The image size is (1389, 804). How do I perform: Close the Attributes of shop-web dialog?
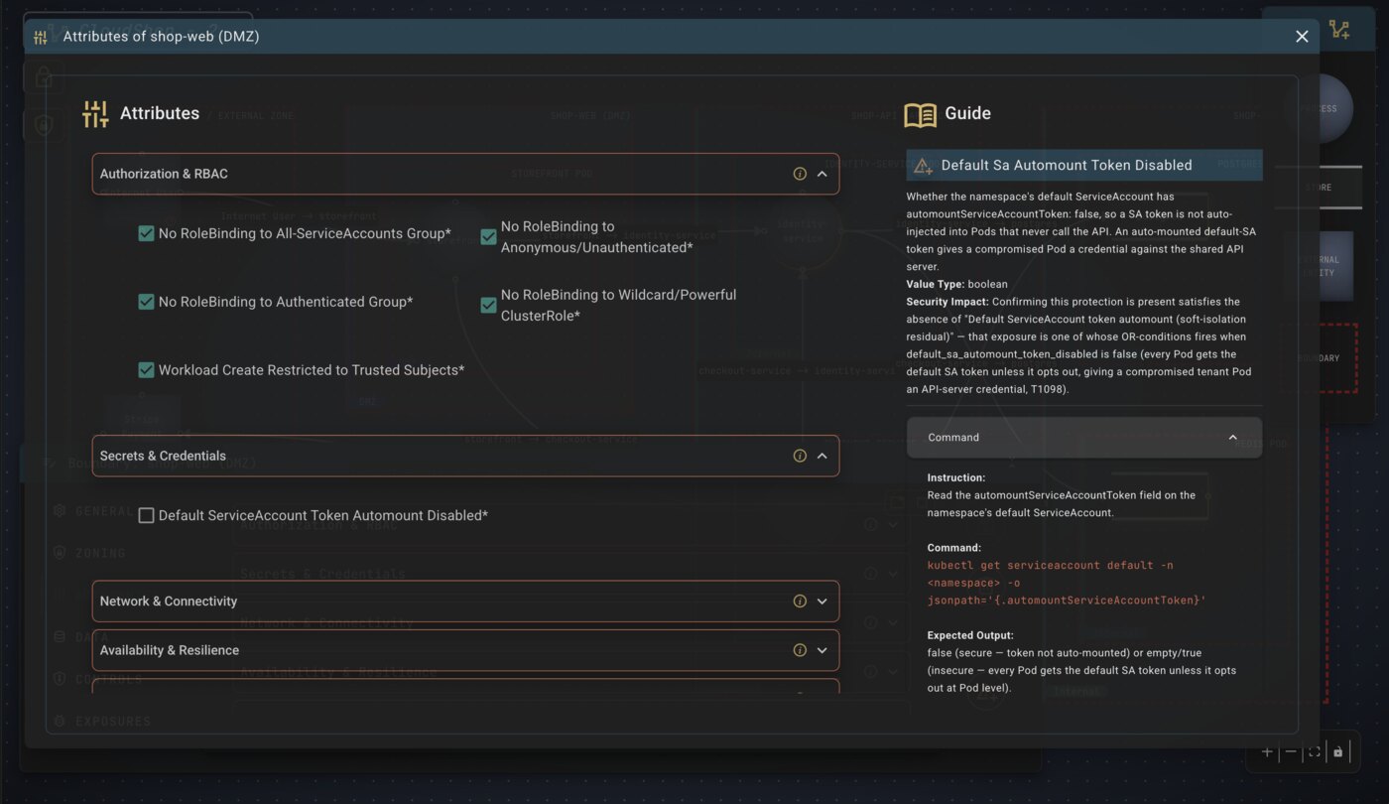tap(1302, 37)
